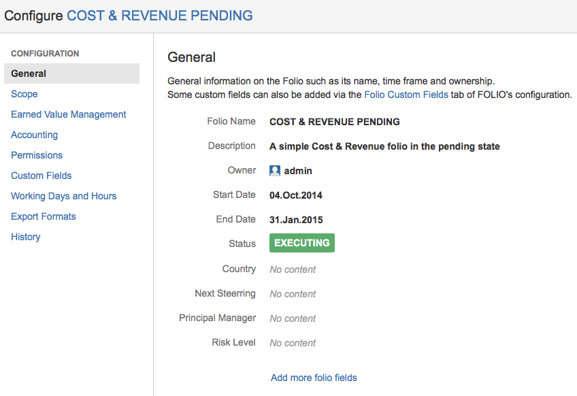Select Permissions in the sidebar
577x396 pixels.
pos(37,155)
